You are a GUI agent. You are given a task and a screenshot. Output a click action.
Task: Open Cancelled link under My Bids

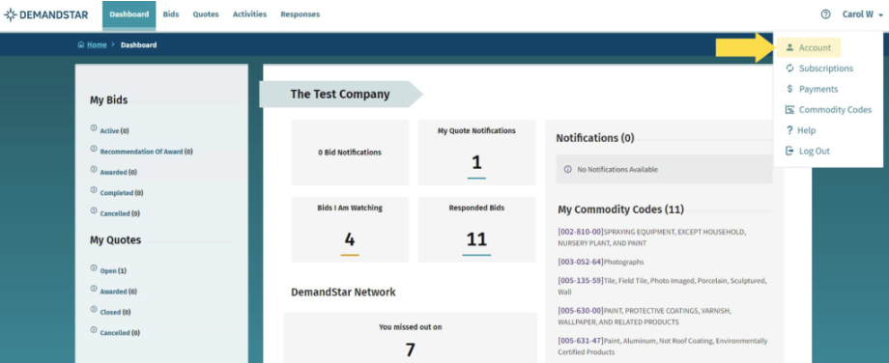pyautogui.click(x=115, y=214)
